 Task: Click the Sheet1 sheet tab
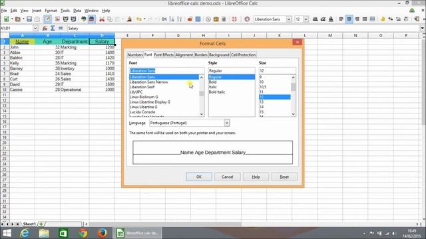(x=29, y=224)
